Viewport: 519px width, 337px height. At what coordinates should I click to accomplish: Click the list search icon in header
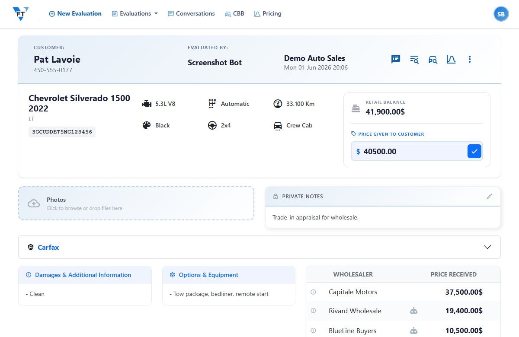(x=414, y=60)
